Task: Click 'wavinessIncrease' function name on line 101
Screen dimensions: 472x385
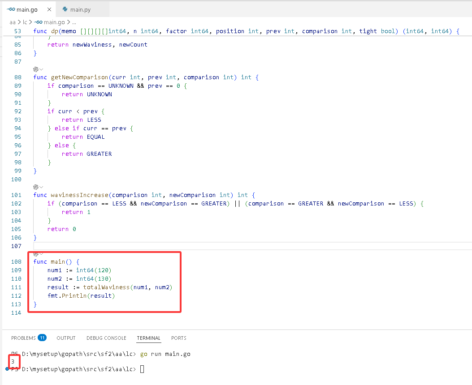Action: [79, 195]
